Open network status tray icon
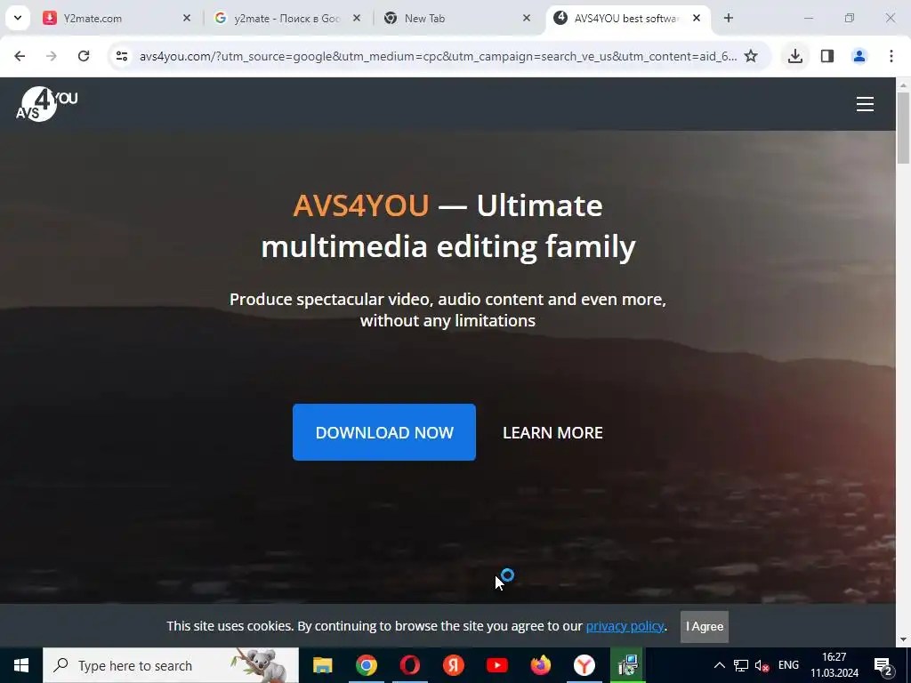911x683 pixels. pyautogui.click(x=741, y=665)
